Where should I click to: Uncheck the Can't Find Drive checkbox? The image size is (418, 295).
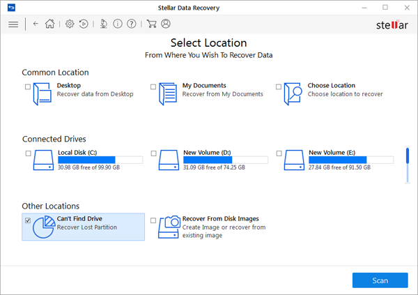(x=28, y=220)
